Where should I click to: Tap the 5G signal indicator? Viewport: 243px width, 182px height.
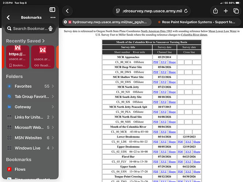(x=226, y=3)
